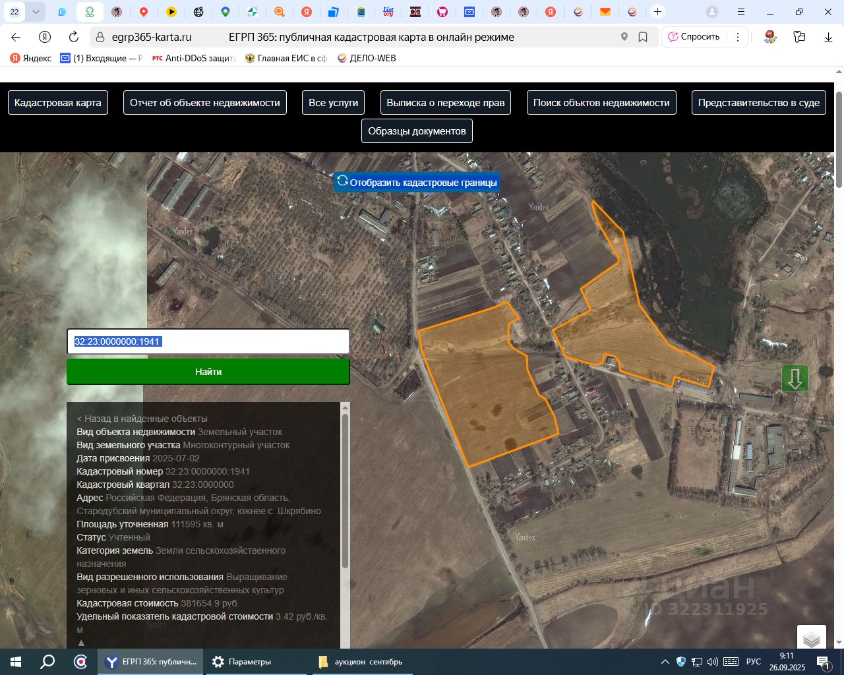The width and height of the screenshot is (844, 675).
Task: Click the site lock icon in address bar
Action: click(x=100, y=37)
